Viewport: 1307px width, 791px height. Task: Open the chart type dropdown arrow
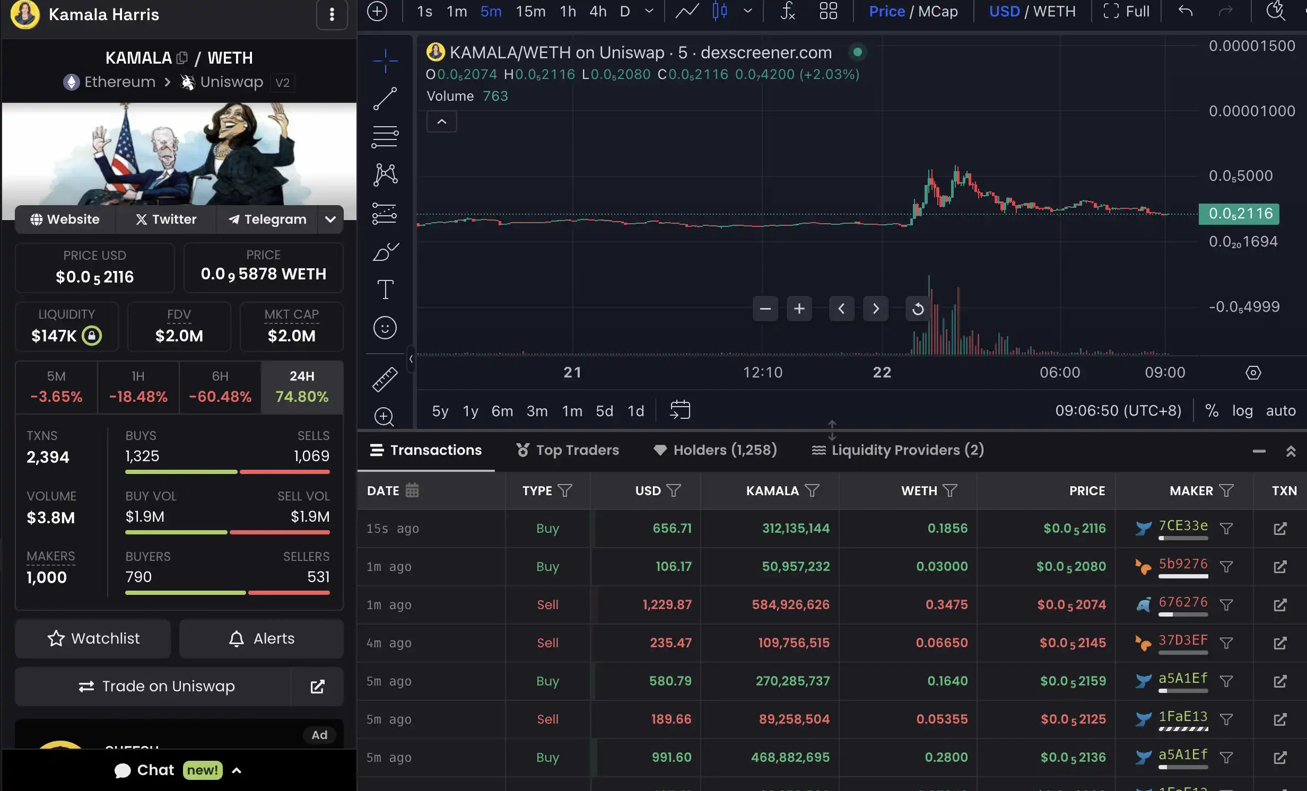[748, 11]
